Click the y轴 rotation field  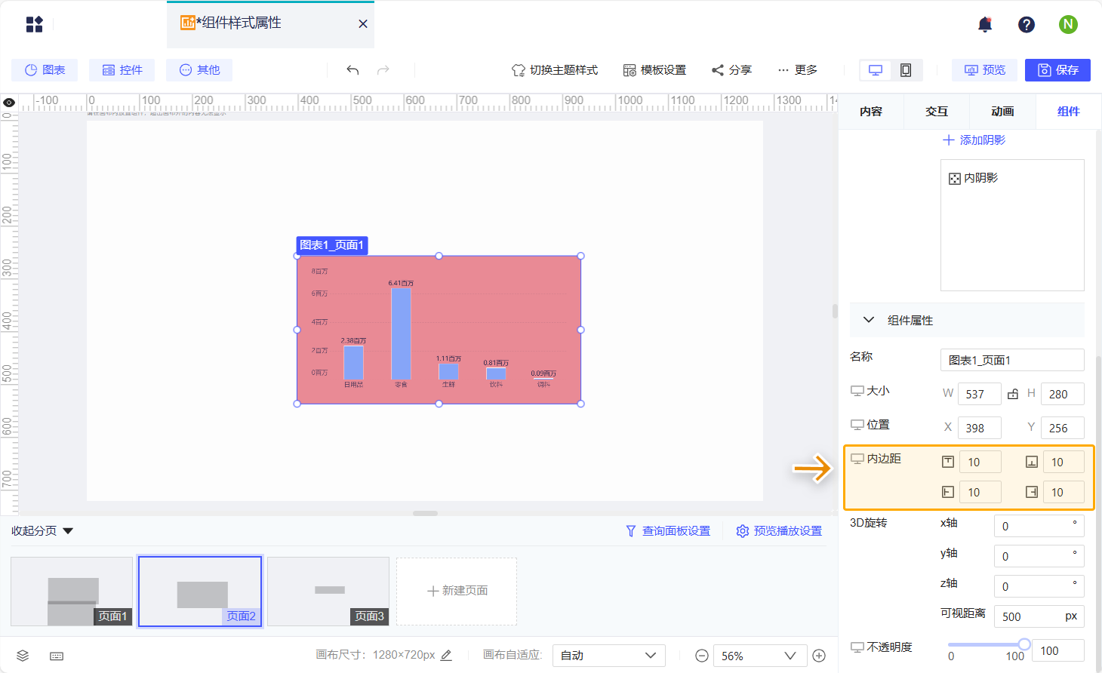1039,556
